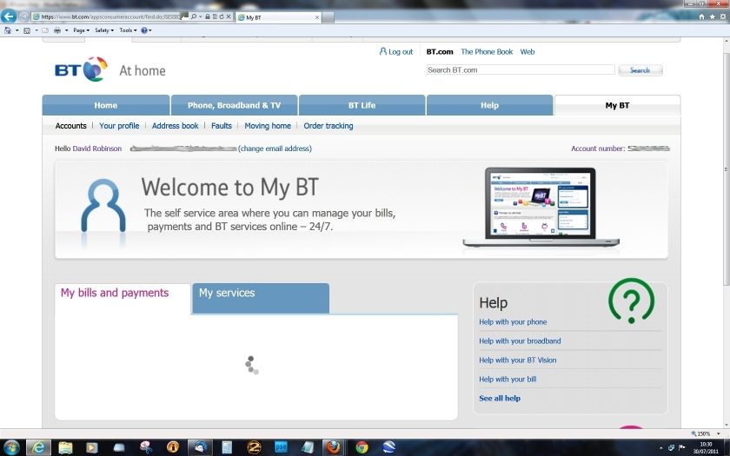This screenshot has width=730, height=456.
Task: Click the laptop preview image in banner
Action: tap(541, 208)
